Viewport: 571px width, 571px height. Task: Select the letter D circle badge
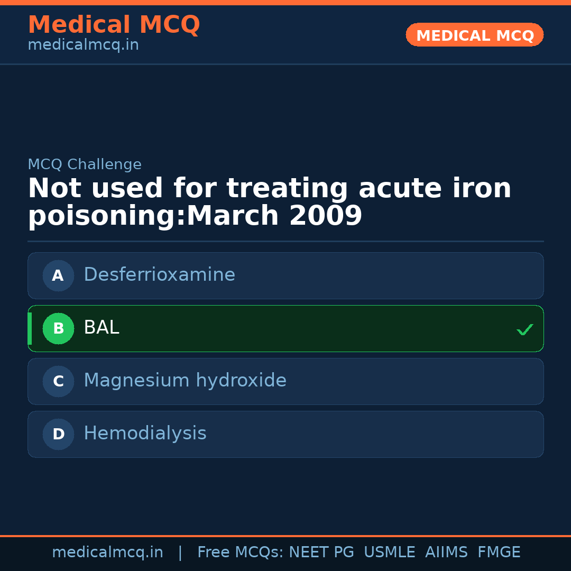58,434
